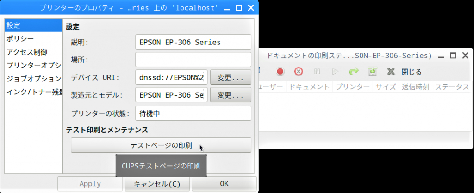Click the retrieve job download icon
The image size is (474, 193).
tap(372, 72)
